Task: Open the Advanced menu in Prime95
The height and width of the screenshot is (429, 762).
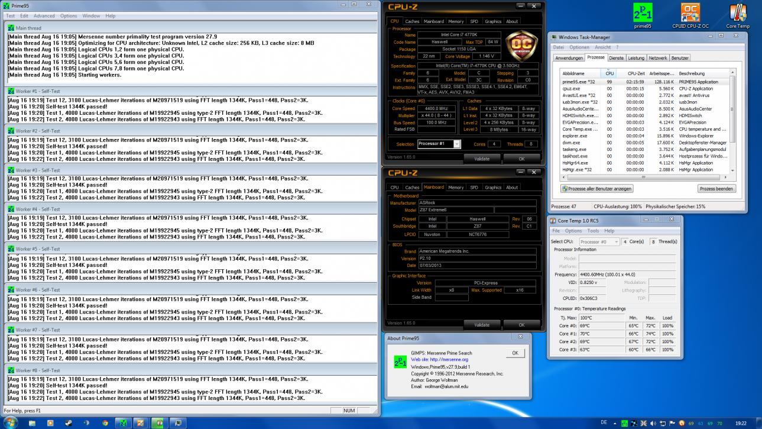Action: (x=44, y=16)
